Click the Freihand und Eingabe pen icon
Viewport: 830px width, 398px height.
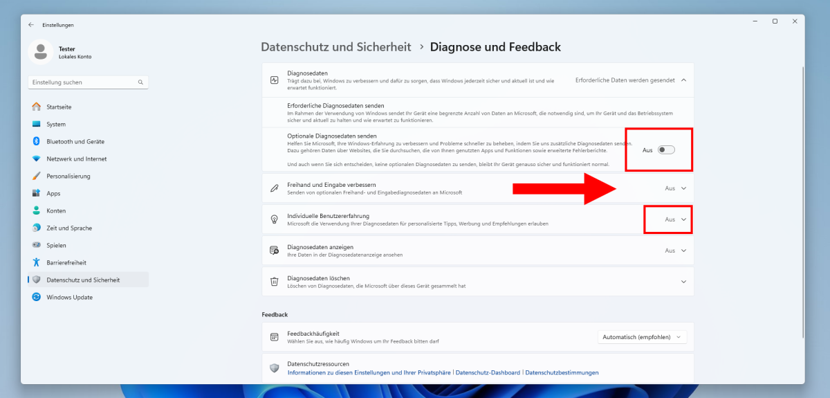tap(274, 188)
